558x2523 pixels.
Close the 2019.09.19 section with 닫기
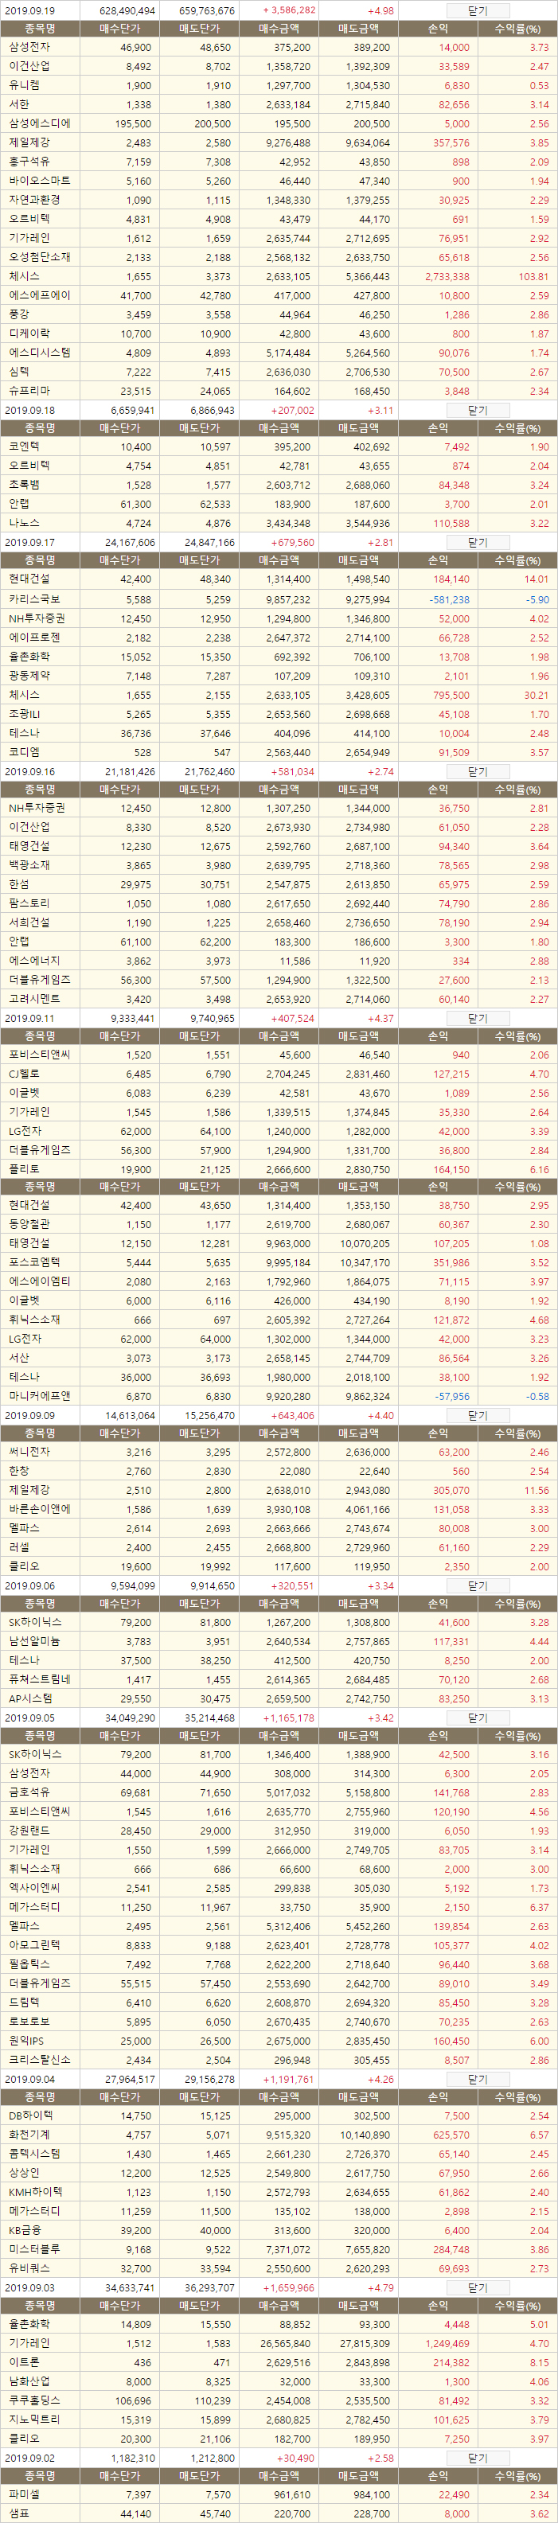pos(477,11)
